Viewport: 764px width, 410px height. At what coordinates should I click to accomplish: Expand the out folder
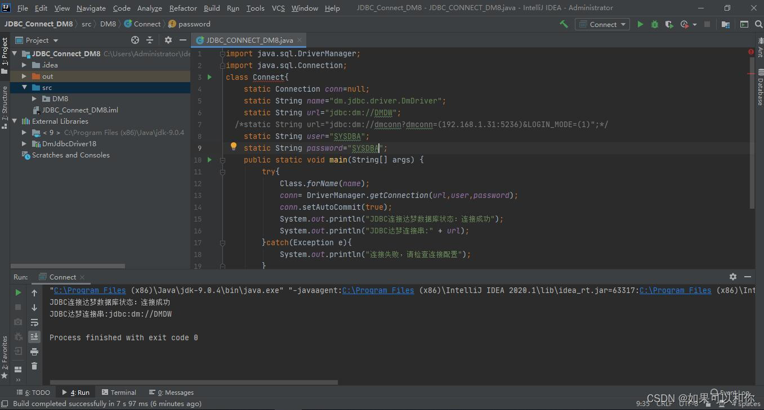coord(24,76)
